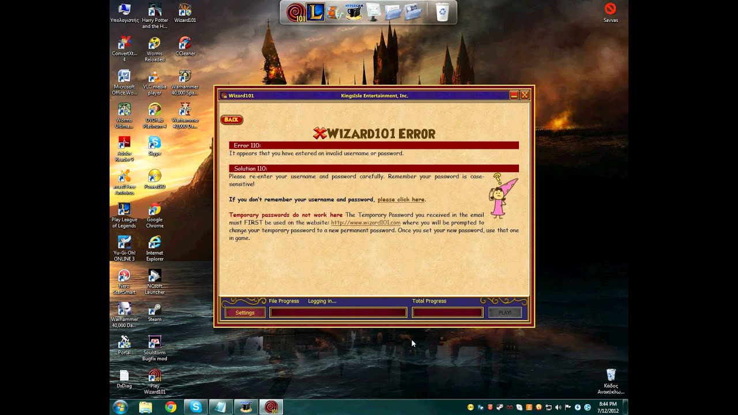
Task: Open File Explorer from the taskbar
Action: pyautogui.click(x=145, y=407)
